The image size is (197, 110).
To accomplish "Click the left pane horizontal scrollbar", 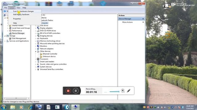I will [16, 98].
